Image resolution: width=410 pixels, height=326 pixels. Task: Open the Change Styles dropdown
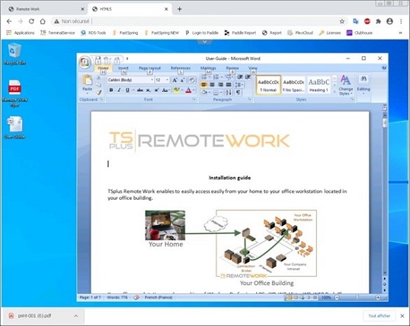pyautogui.click(x=345, y=85)
